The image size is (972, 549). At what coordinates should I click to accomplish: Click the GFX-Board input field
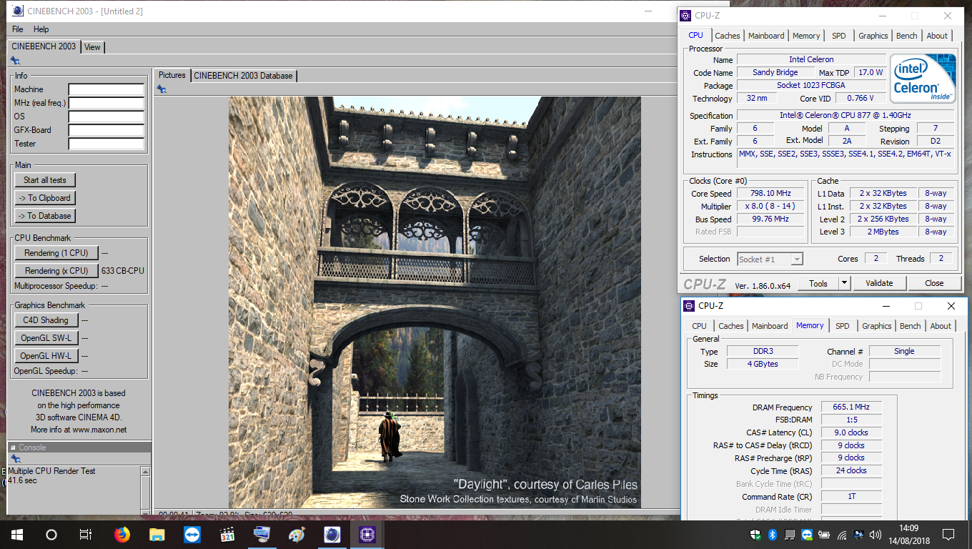tap(106, 130)
